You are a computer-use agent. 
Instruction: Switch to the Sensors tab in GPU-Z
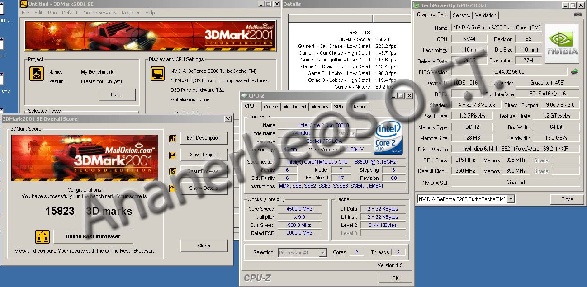click(x=462, y=15)
